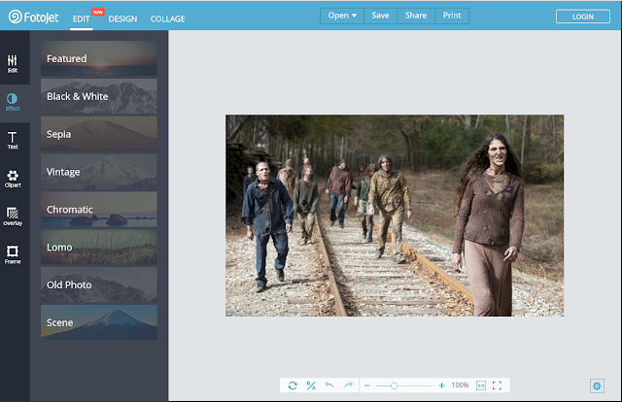622x402 pixels.
Task: Expand the Lomo effects category
Action: pyautogui.click(x=99, y=247)
